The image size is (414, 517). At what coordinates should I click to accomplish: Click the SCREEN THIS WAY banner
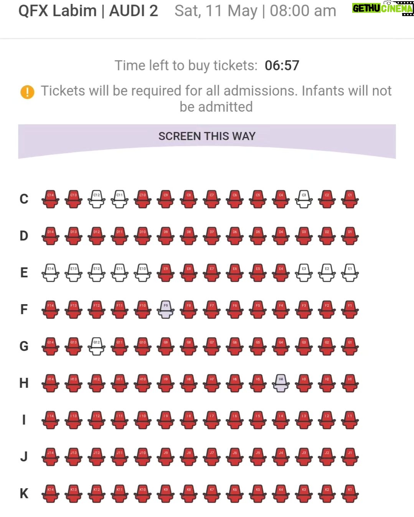(x=207, y=137)
